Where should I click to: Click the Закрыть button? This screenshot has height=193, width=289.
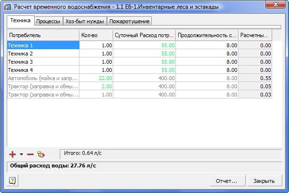tap(264, 181)
